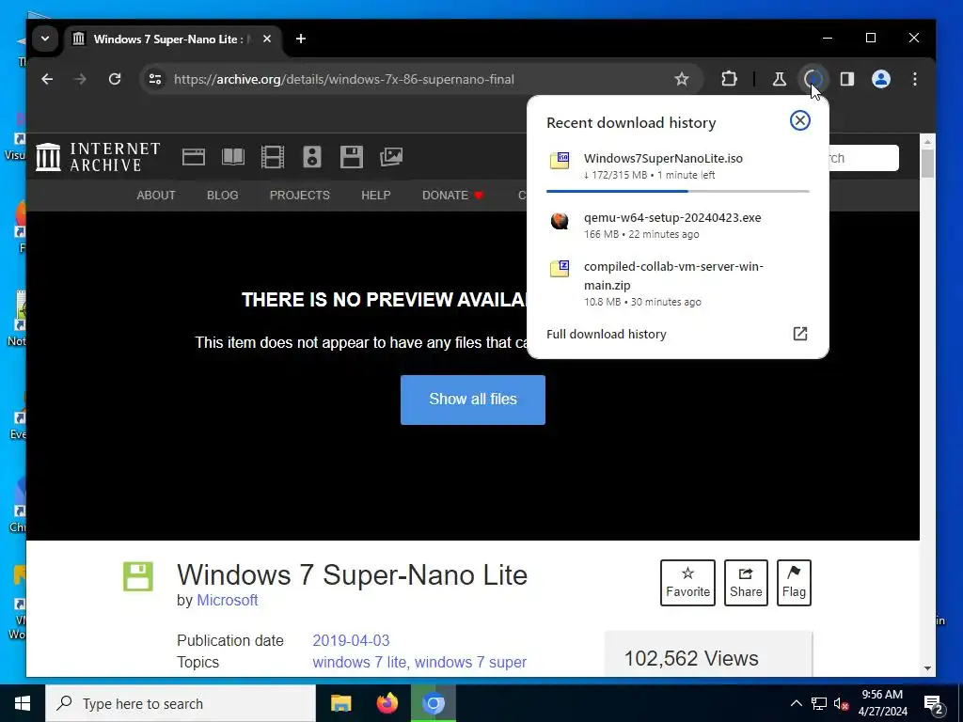963x722 pixels.
Task: Click the green software item icon beside title
Action: point(138,576)
